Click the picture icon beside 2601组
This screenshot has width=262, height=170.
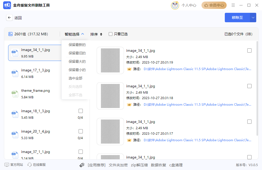10,34
